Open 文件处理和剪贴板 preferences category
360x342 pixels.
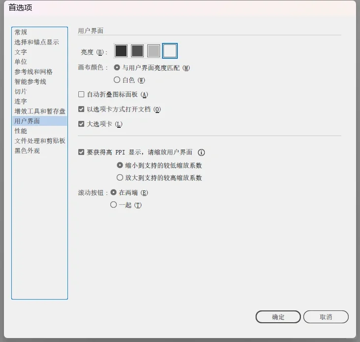(x=39, y=141)
